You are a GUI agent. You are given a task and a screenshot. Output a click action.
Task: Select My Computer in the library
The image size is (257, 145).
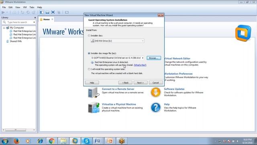coord(17,28)
